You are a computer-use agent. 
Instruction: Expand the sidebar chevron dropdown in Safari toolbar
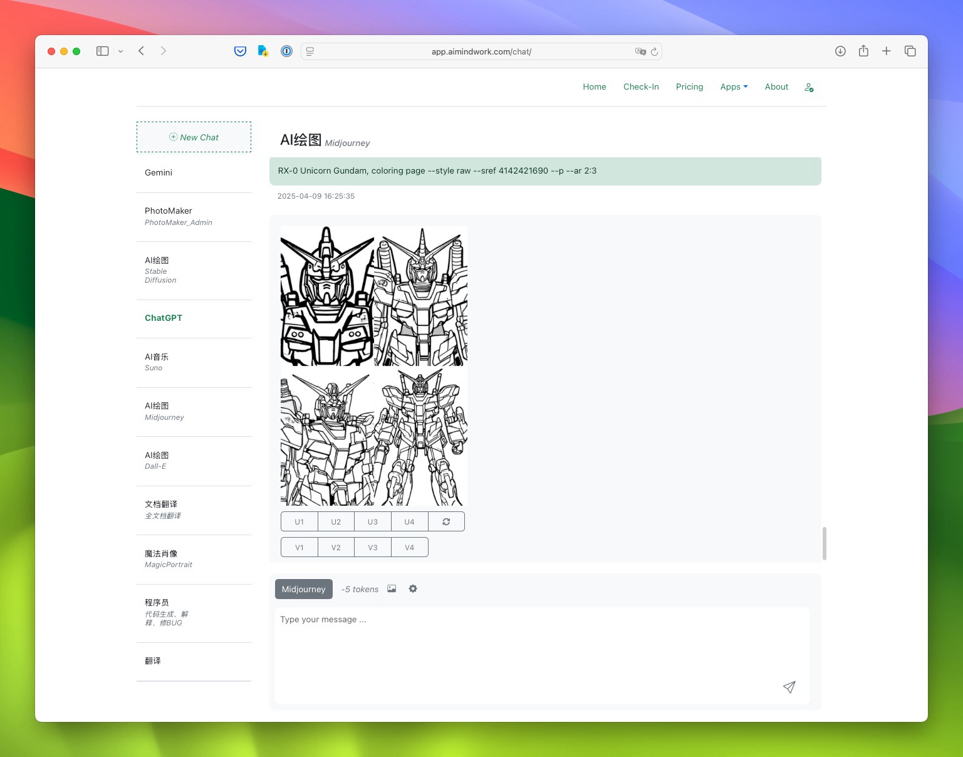click(121, 51)
